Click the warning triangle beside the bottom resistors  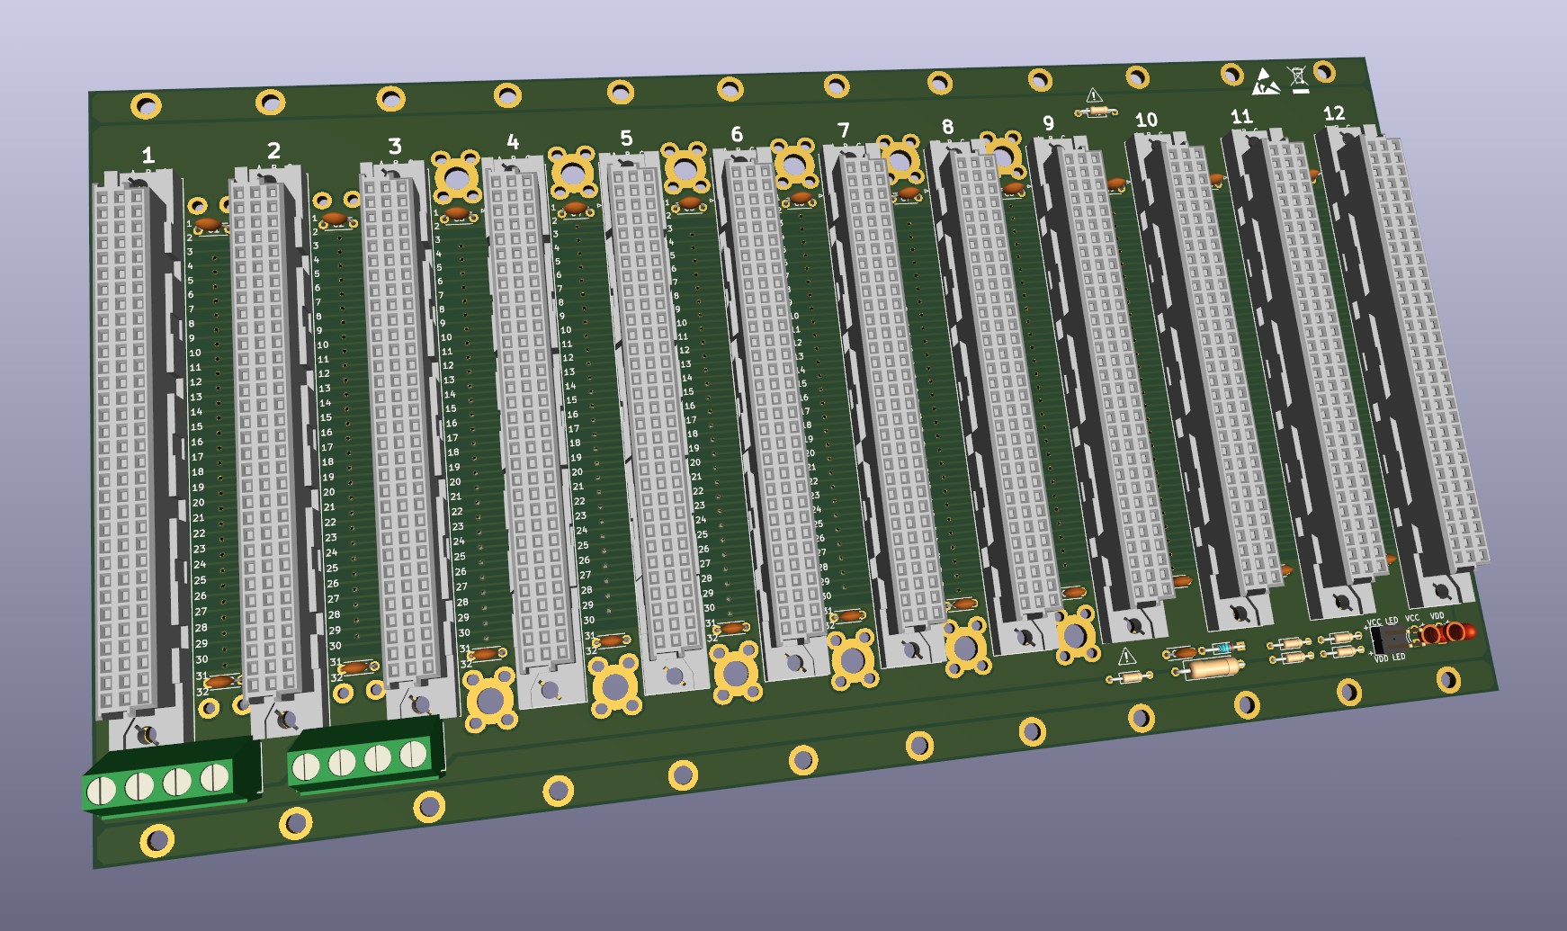[1127, 657]
